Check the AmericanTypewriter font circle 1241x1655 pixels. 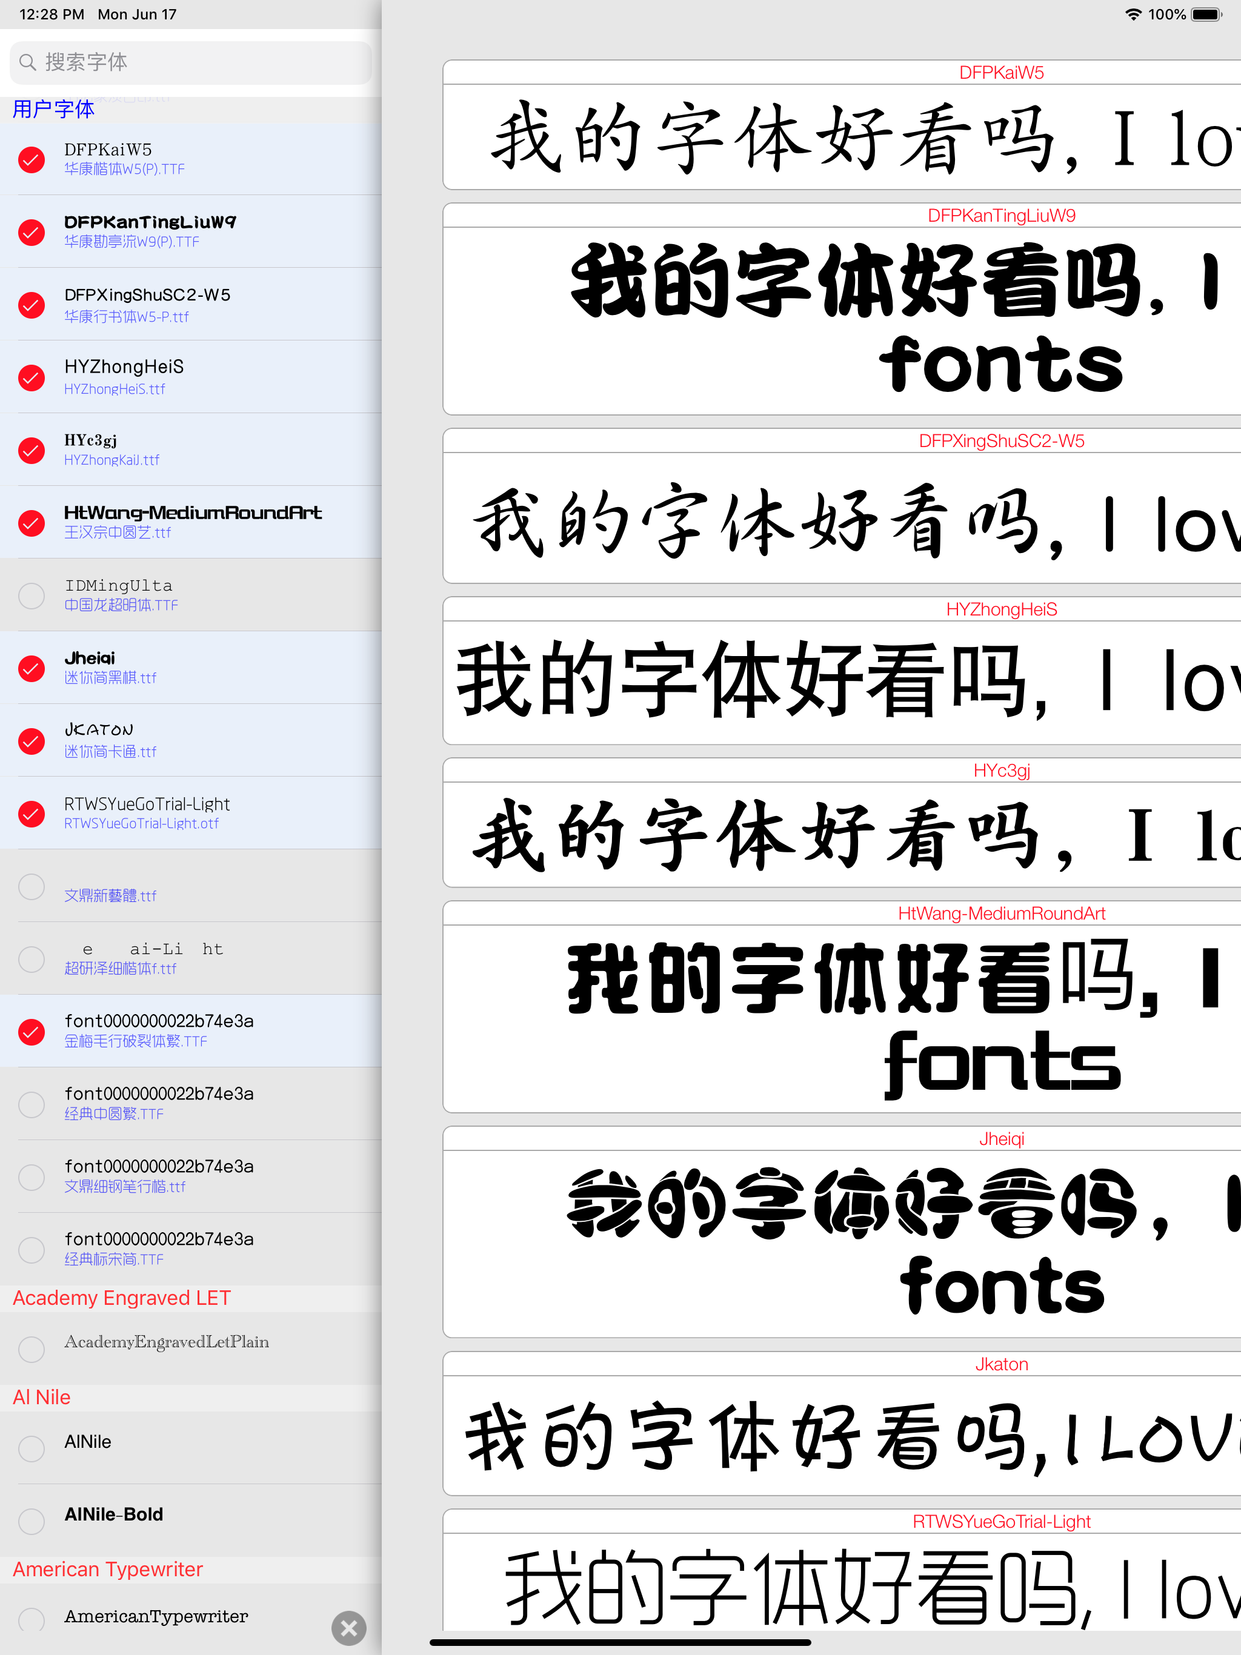pyautogui.click(x=32, y=1620)
